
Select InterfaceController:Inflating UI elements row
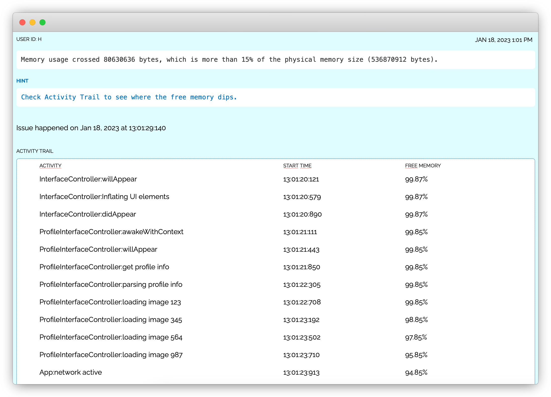(x=104, y=197)
